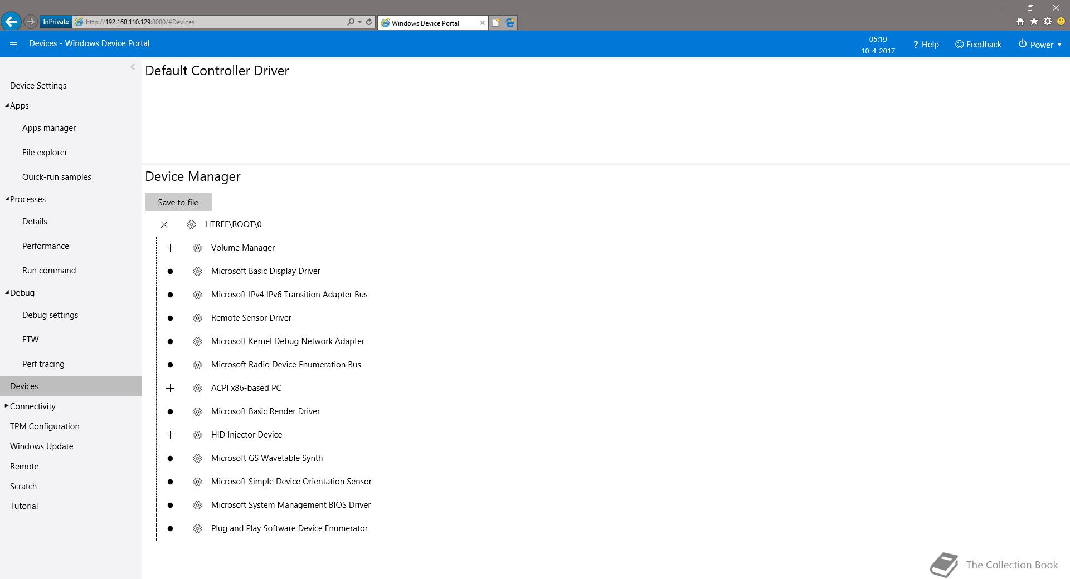Image resolution: width=1070 pixels, height=579 pixels.
Task: Click the address bar search magnifier icon
Action: pyautogui.click(x=351, y=22)
